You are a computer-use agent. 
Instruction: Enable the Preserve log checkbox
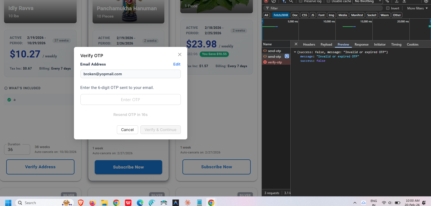[301, 1]
